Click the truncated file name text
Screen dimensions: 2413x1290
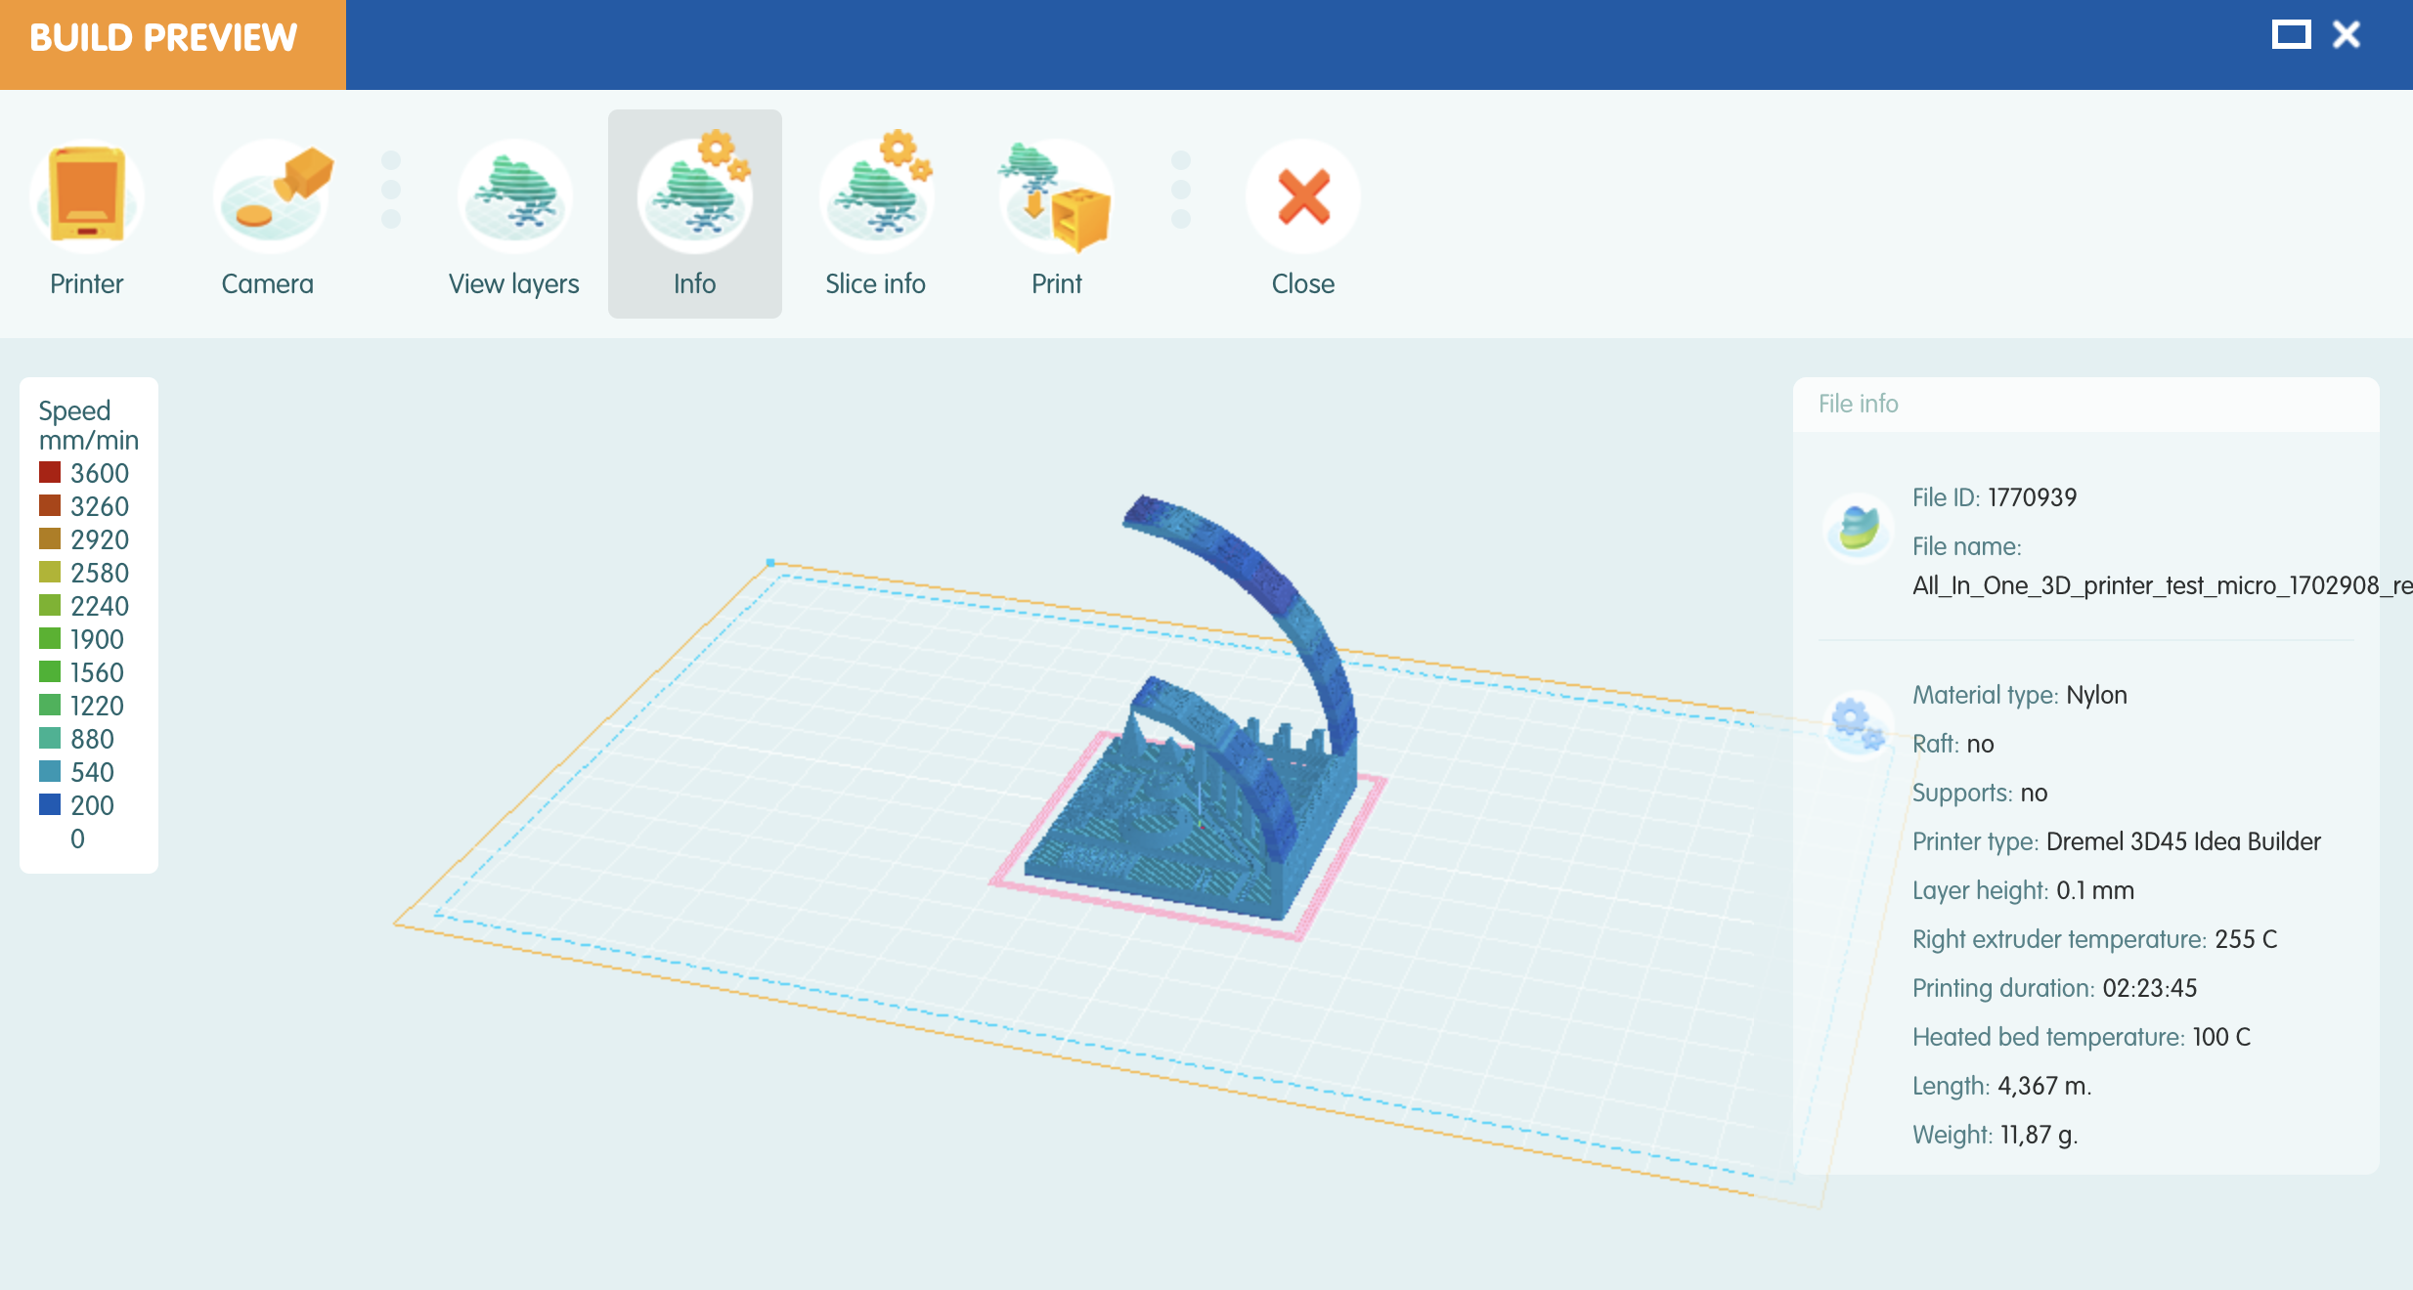point(2161,585)
